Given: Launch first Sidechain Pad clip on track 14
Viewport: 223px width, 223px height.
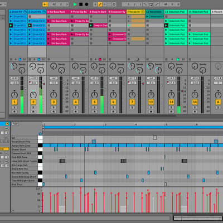Looking at the screenshot, I should pyautogui.click(x=190, y=35).
